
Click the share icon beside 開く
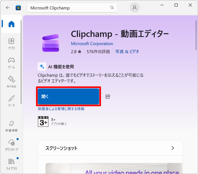pos(108,96)
